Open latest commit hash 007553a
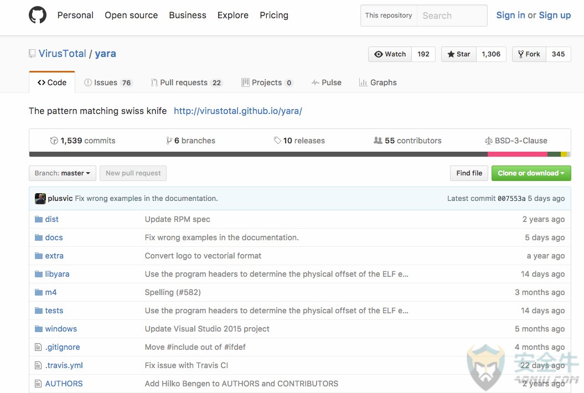The image size is (584, 393). (x=511, y=199)
